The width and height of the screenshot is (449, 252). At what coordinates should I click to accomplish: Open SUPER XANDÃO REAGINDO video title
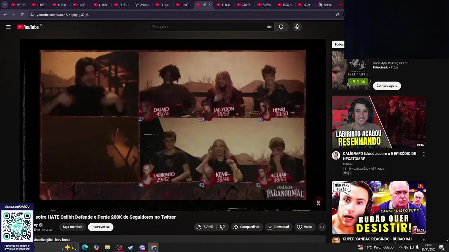(377, 239)
